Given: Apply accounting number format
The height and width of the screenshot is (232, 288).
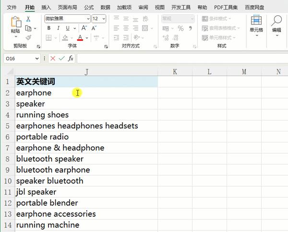Looking at the screenshot, I should pos(166,28).
